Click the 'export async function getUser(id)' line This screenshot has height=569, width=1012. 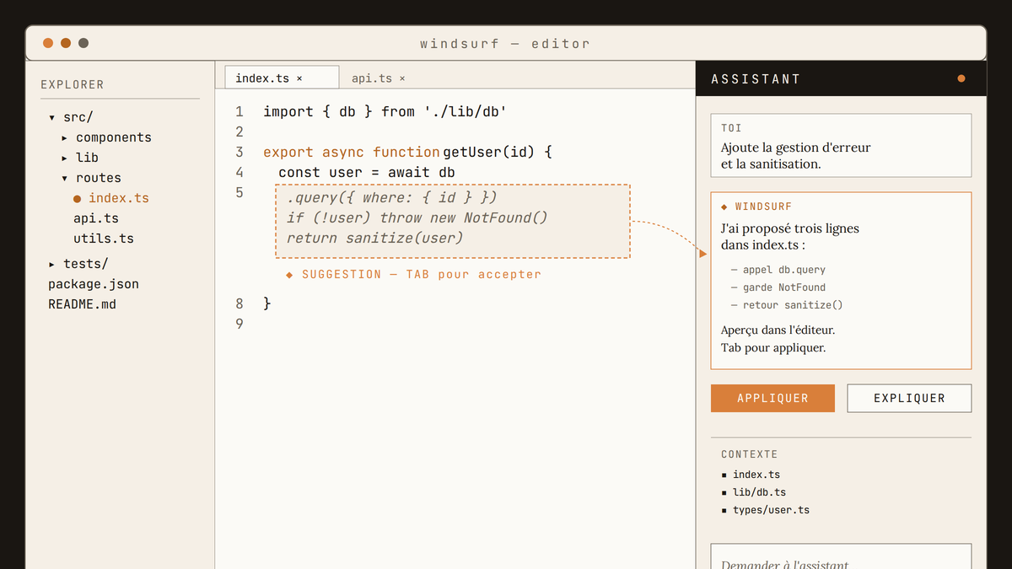coord(407,152)
